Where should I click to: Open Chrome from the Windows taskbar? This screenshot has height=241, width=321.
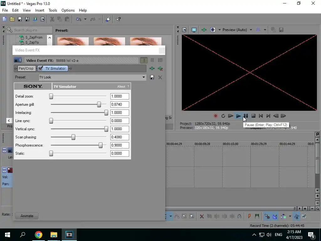(x=38, y=235)
